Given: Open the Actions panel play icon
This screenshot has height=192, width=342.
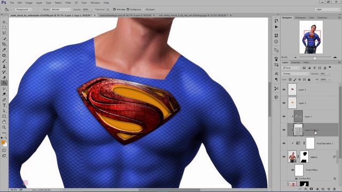Looking at the screenshot, I should point(276,27).
